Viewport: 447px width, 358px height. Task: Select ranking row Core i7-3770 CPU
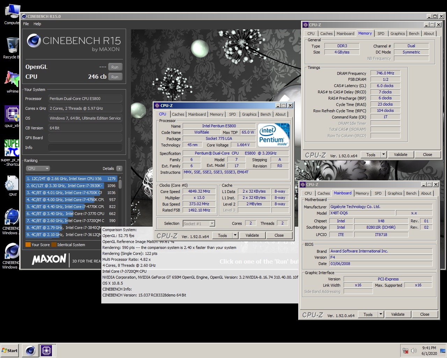71,214
